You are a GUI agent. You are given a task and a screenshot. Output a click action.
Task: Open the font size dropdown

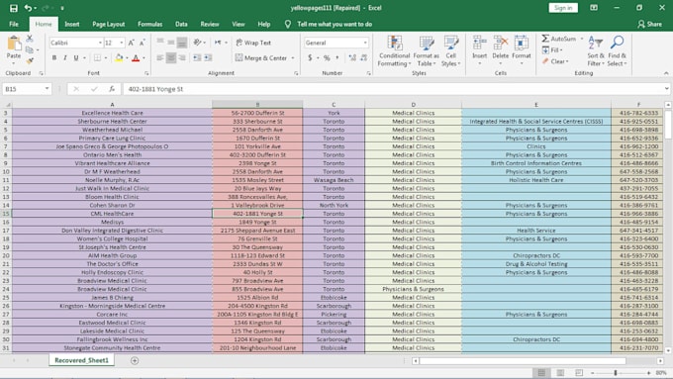(122, 43)
